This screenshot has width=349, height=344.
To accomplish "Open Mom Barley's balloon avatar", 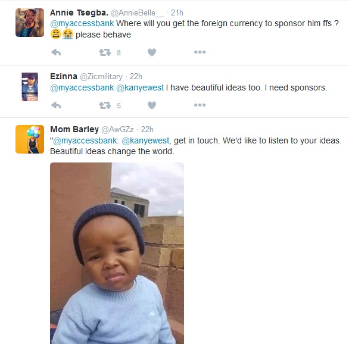I will [30, 139].
